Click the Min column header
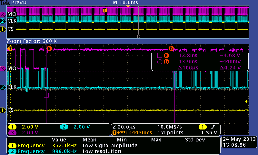Image resolution: width=258 pixels, height=155 pixels. point(122,140)
